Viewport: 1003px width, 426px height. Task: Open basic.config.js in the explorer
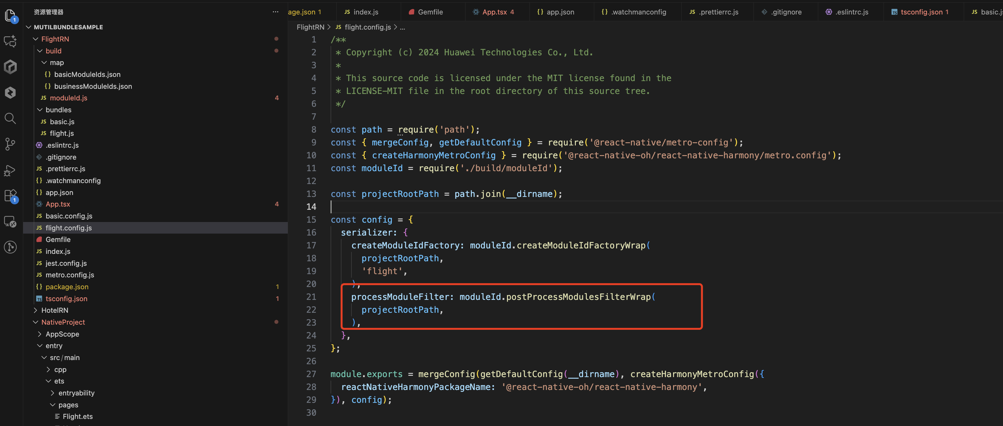69,216
